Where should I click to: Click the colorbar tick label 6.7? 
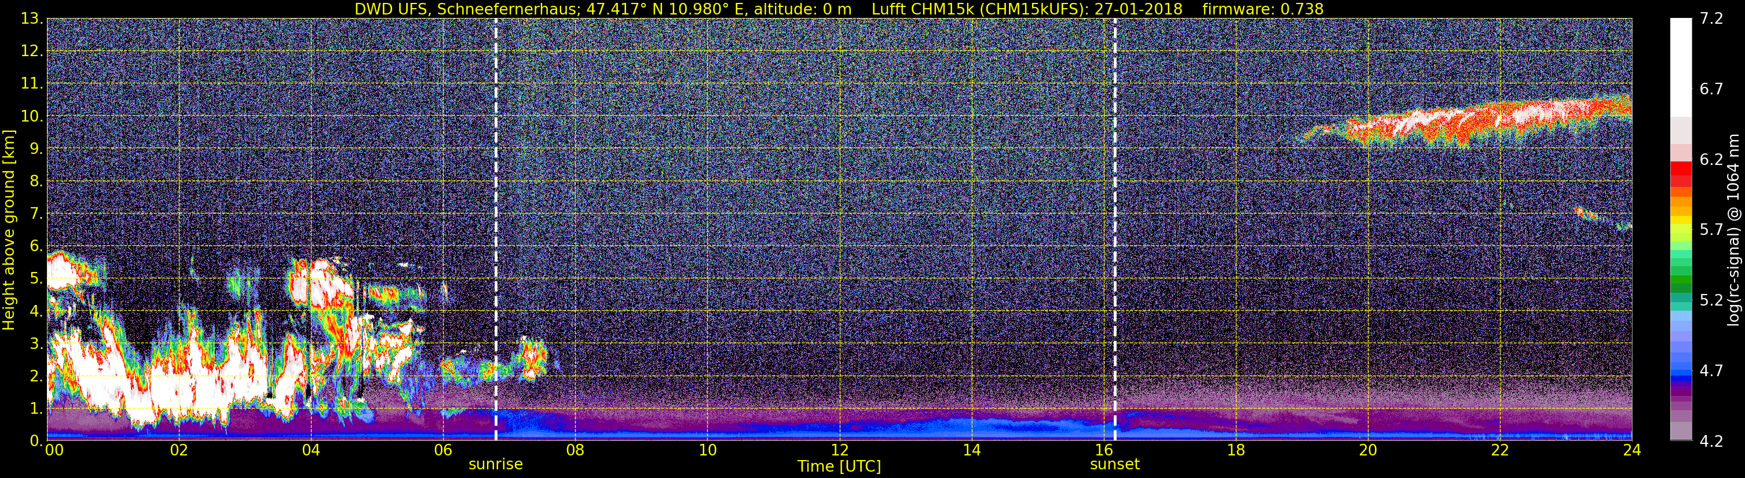click(x=1711, y=89)
